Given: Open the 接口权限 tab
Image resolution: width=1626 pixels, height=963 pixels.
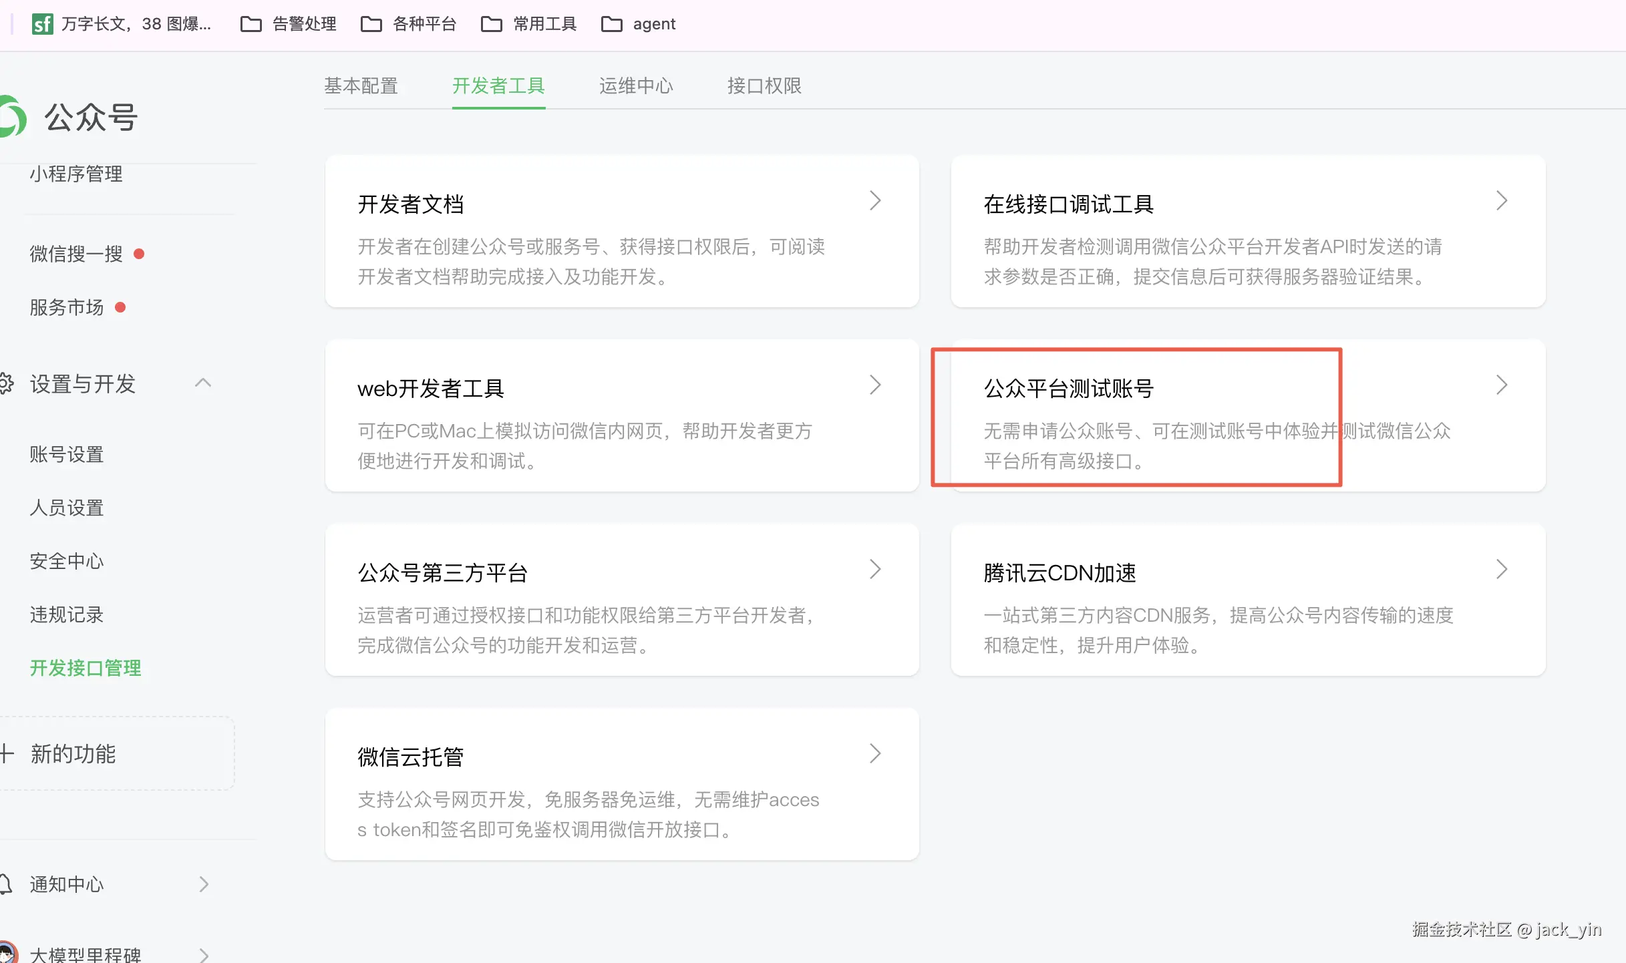Looking at the screenshot, I should pos(764,86).
